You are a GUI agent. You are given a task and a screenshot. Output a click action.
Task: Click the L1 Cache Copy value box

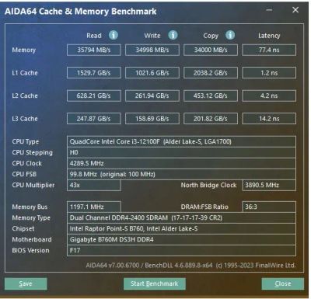coord(211,73)
